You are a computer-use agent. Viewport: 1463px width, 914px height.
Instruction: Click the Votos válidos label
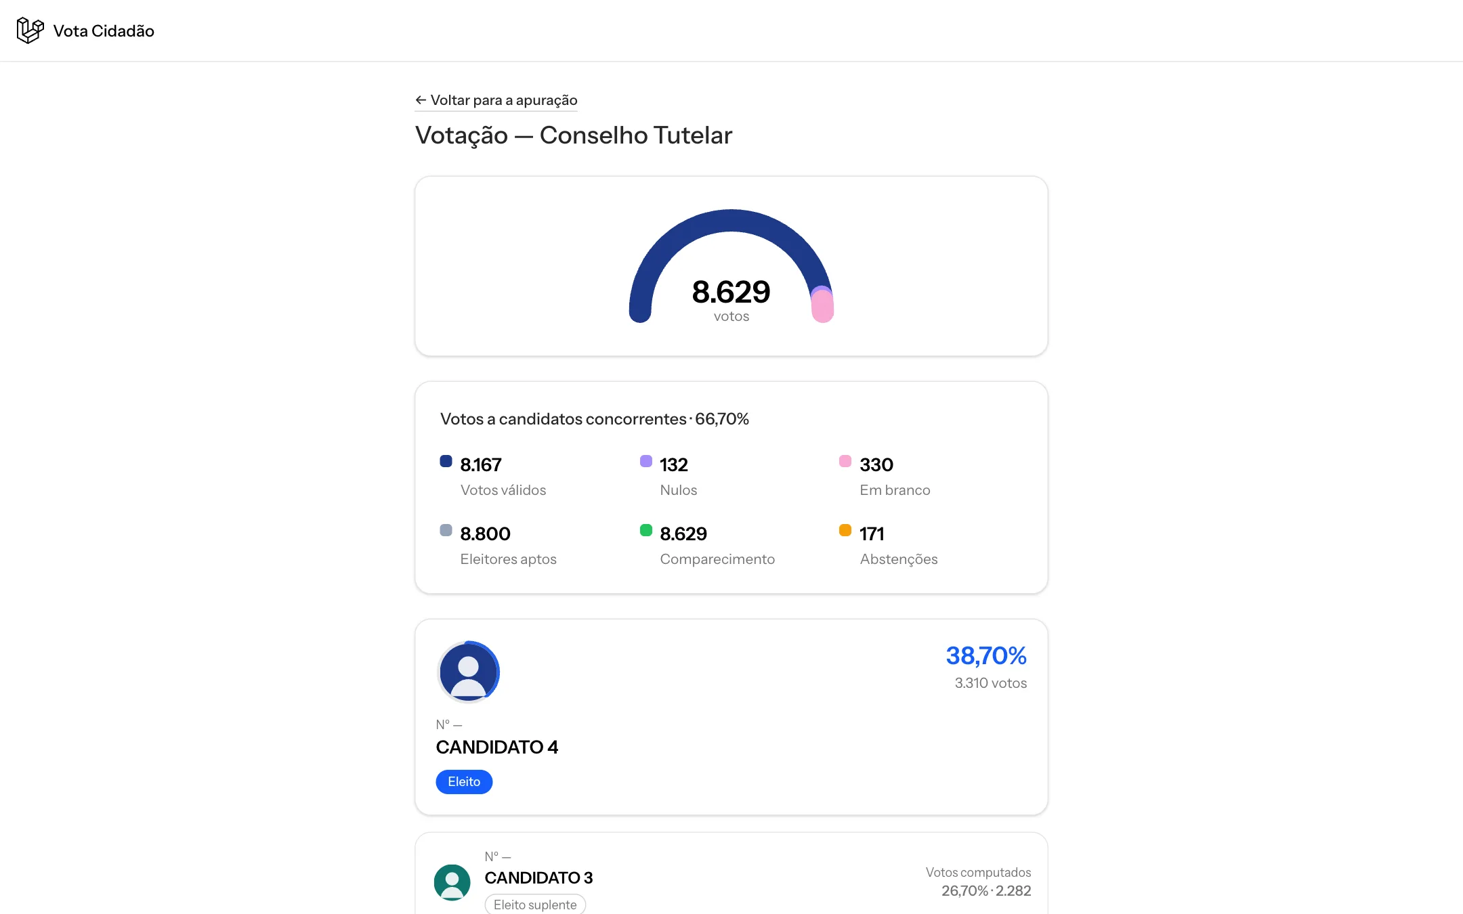[x=503, y=490]
